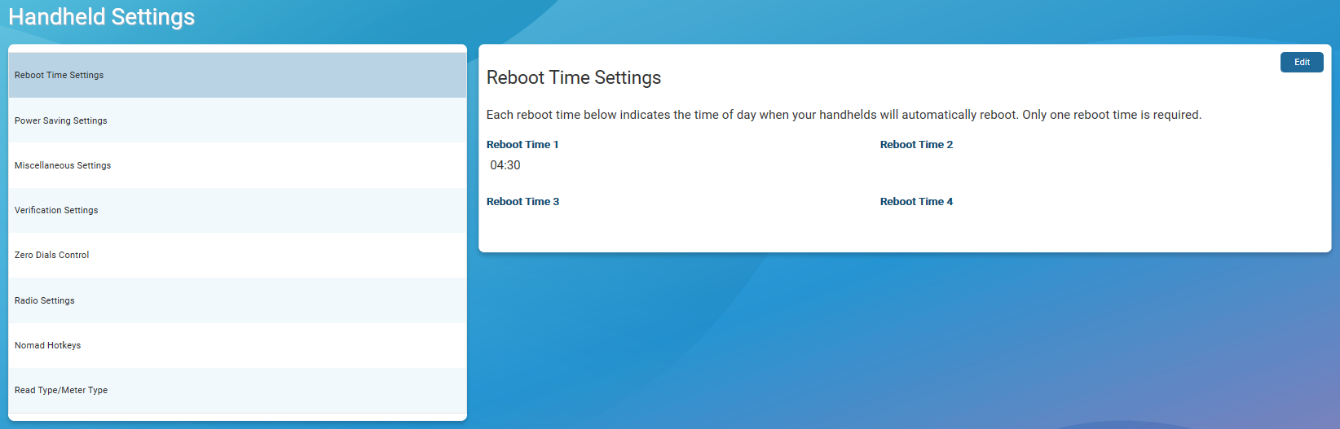Screen dimensions: 1340x429
Task: Open Power Saving Settings
Action: (x=61, y=120)
